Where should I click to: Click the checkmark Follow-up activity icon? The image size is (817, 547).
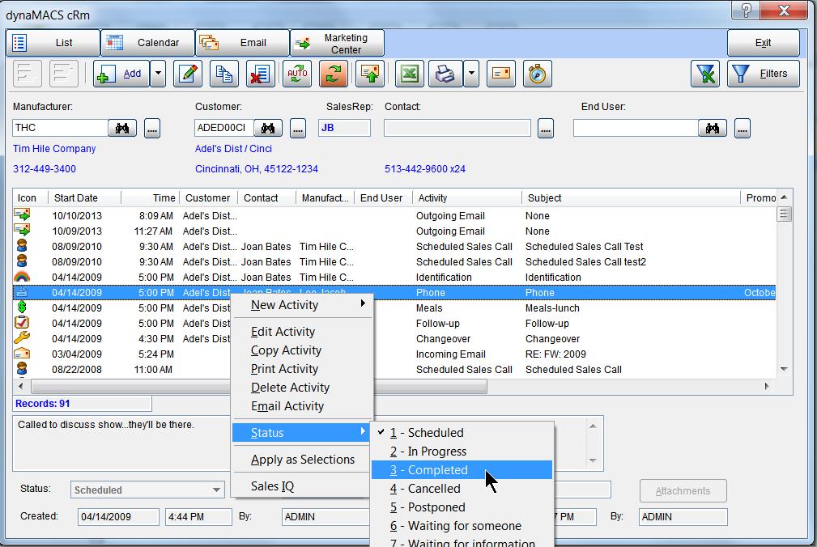pyautogui.click(x=22, y=323)
